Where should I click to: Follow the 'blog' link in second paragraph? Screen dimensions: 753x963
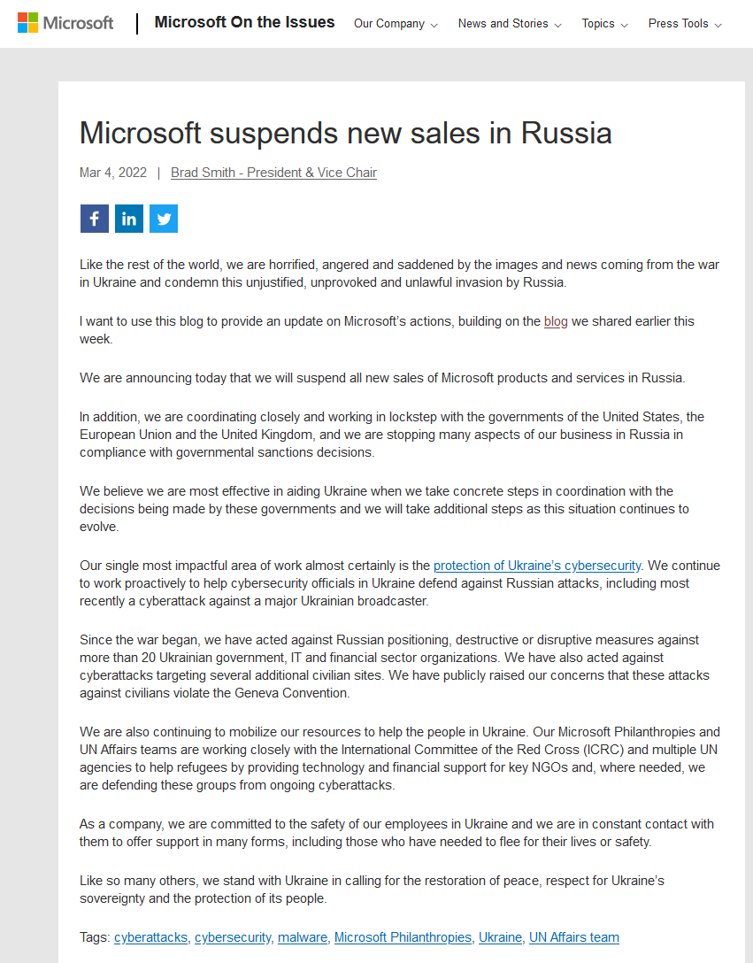point(556,321)
